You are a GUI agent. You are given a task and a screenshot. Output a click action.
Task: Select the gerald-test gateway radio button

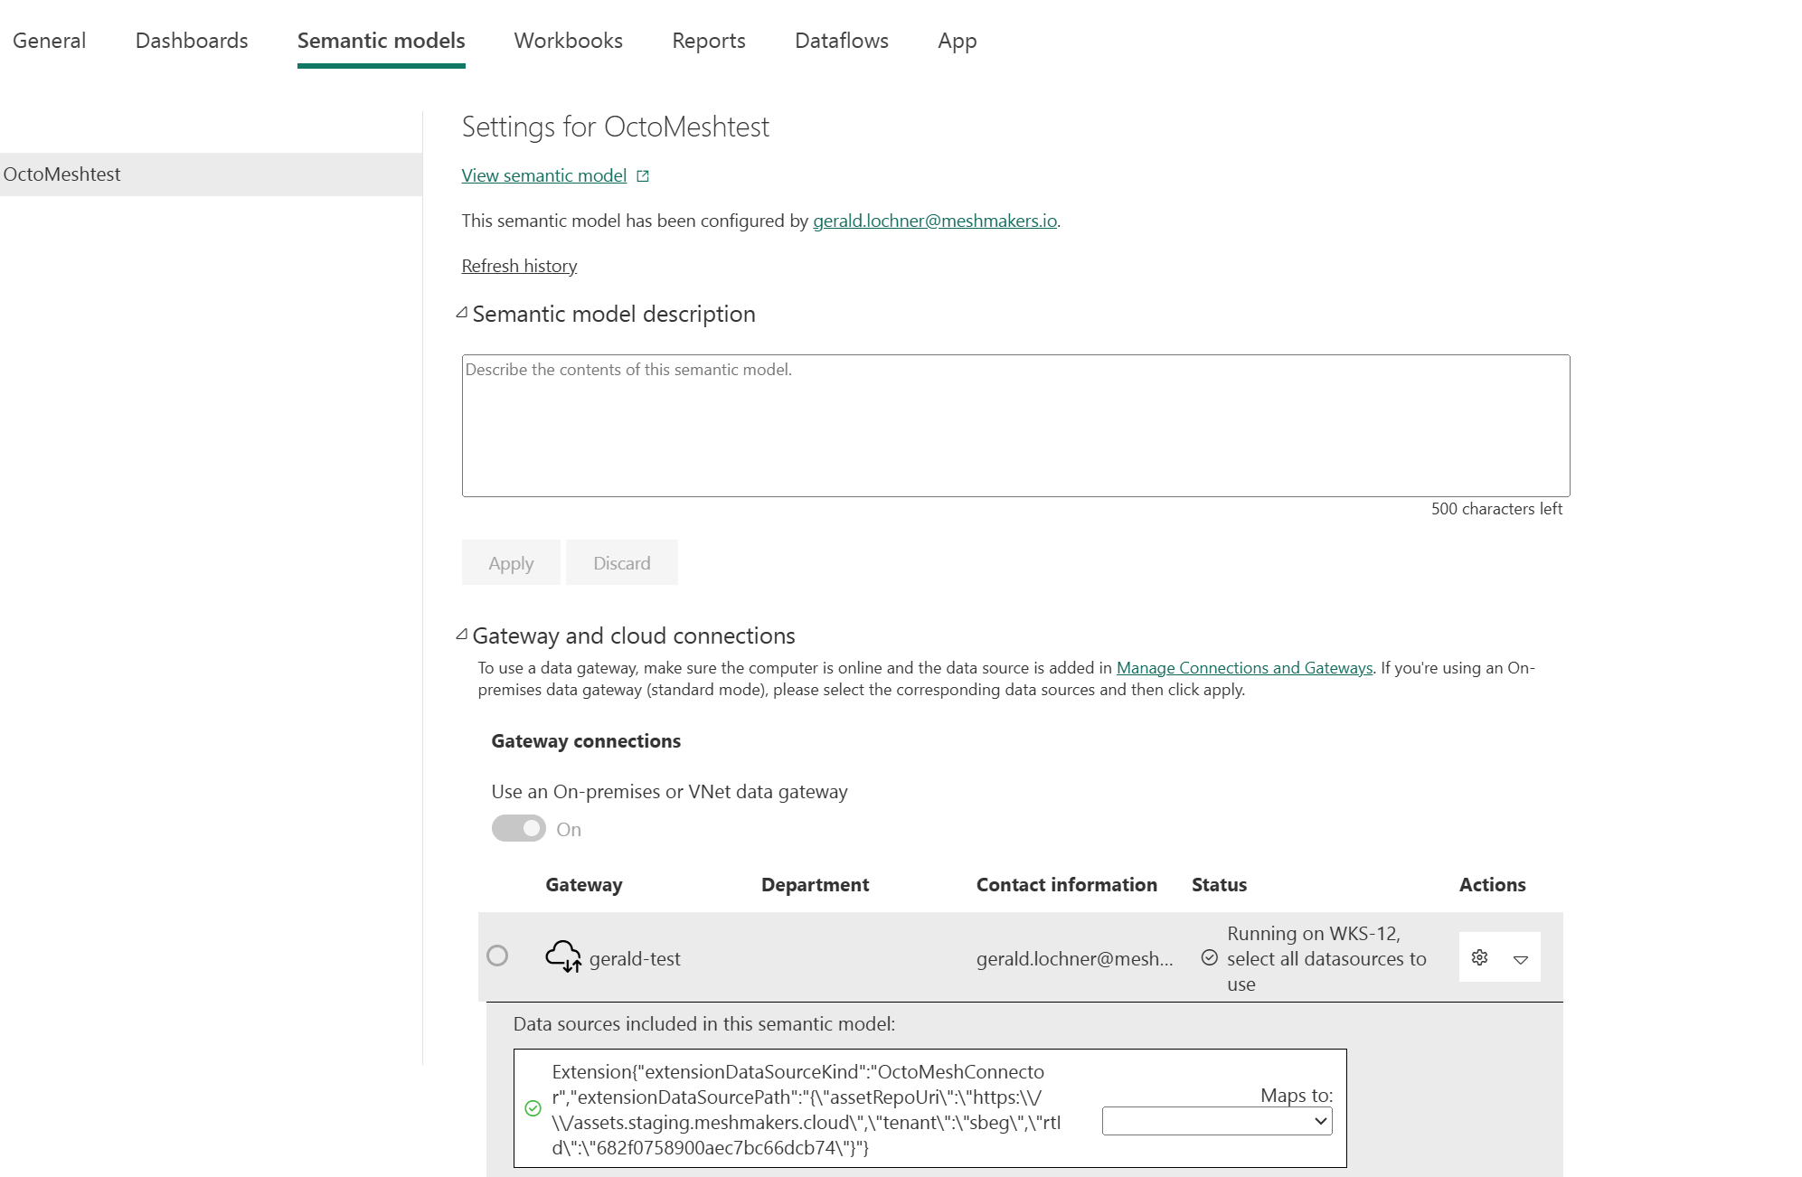click(497, 956)
